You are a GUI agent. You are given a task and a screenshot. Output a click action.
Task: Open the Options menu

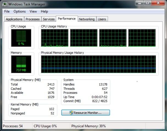click(20, 11)
